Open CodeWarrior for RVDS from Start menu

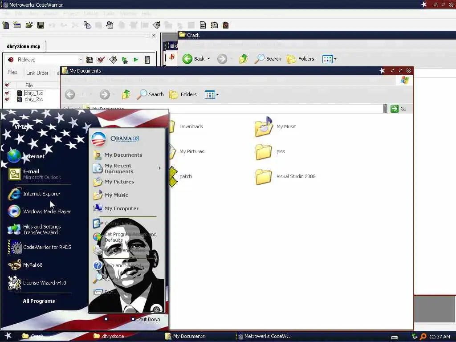coord(39,247)
